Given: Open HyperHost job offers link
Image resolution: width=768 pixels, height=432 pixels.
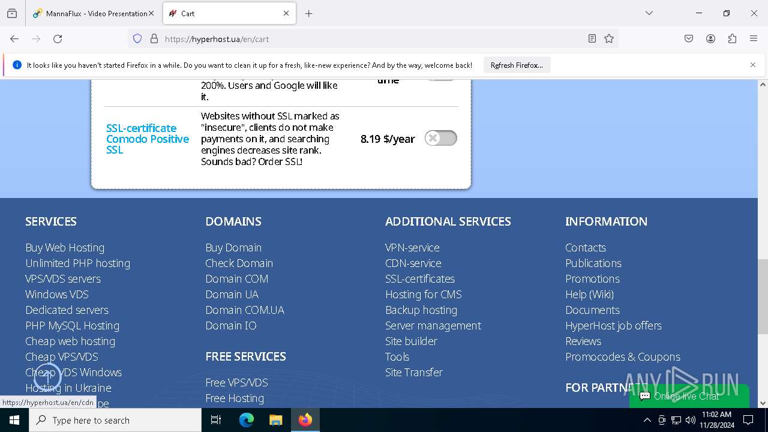Looking at the screenshot, I should click(x=613, y=325).
